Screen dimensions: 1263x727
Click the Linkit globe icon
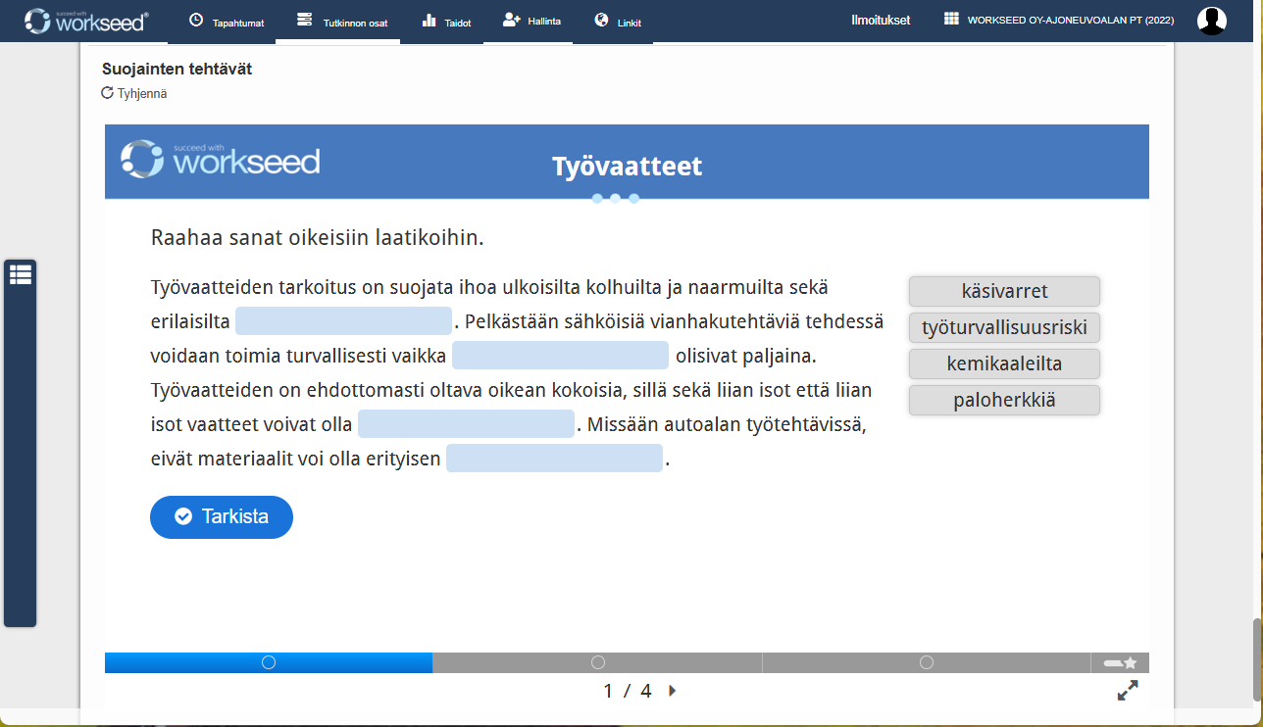point(601,20)
